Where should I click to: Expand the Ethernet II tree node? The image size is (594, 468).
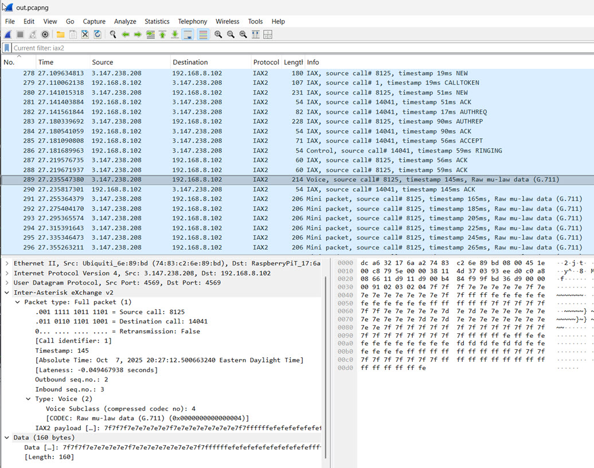click(x=7, y=263)
